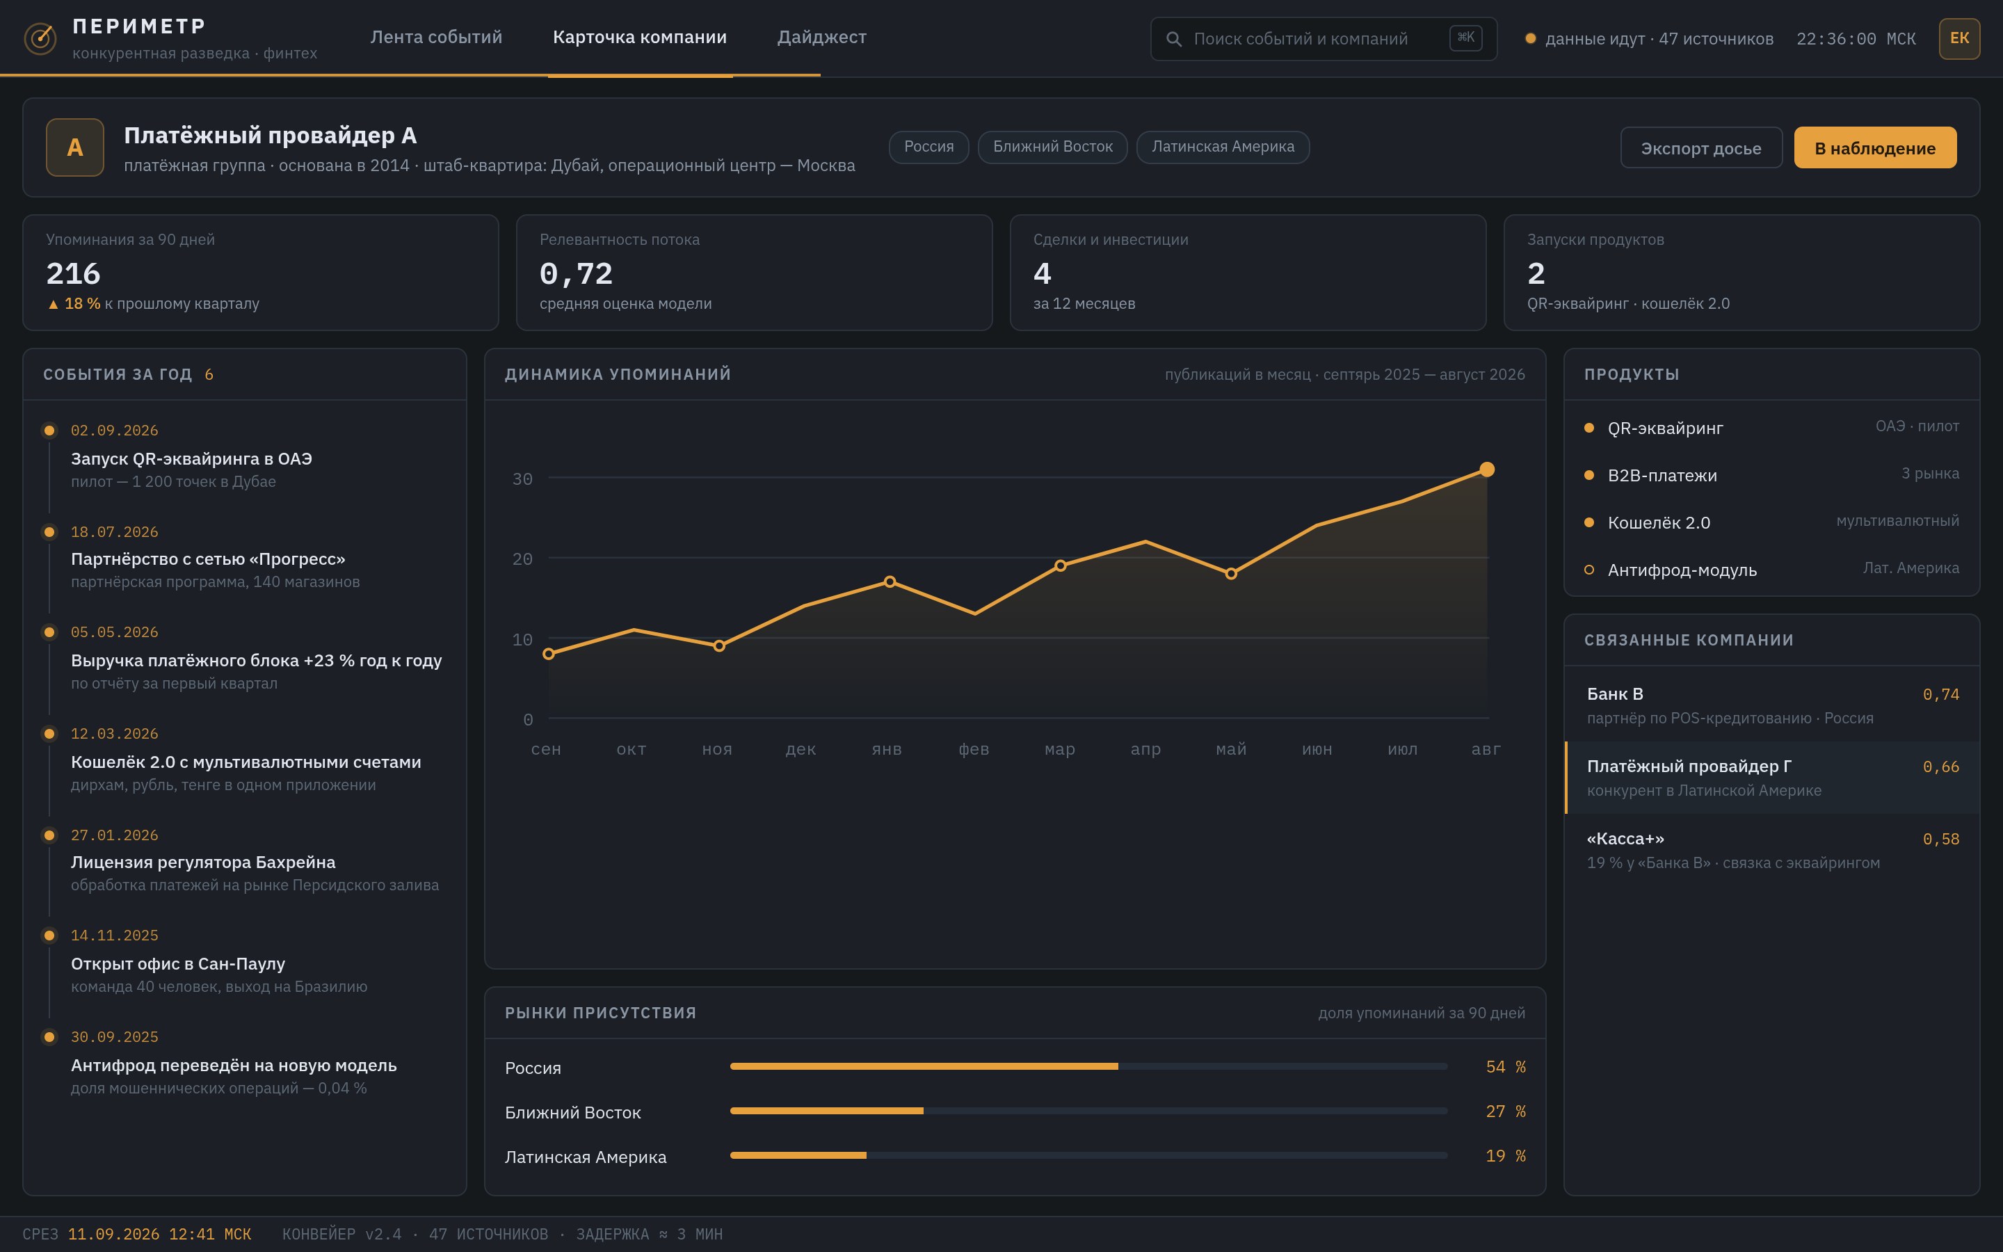The image size is (2003, 1252).
Task: Click the events count badge 6
Action: coord(209,375)
